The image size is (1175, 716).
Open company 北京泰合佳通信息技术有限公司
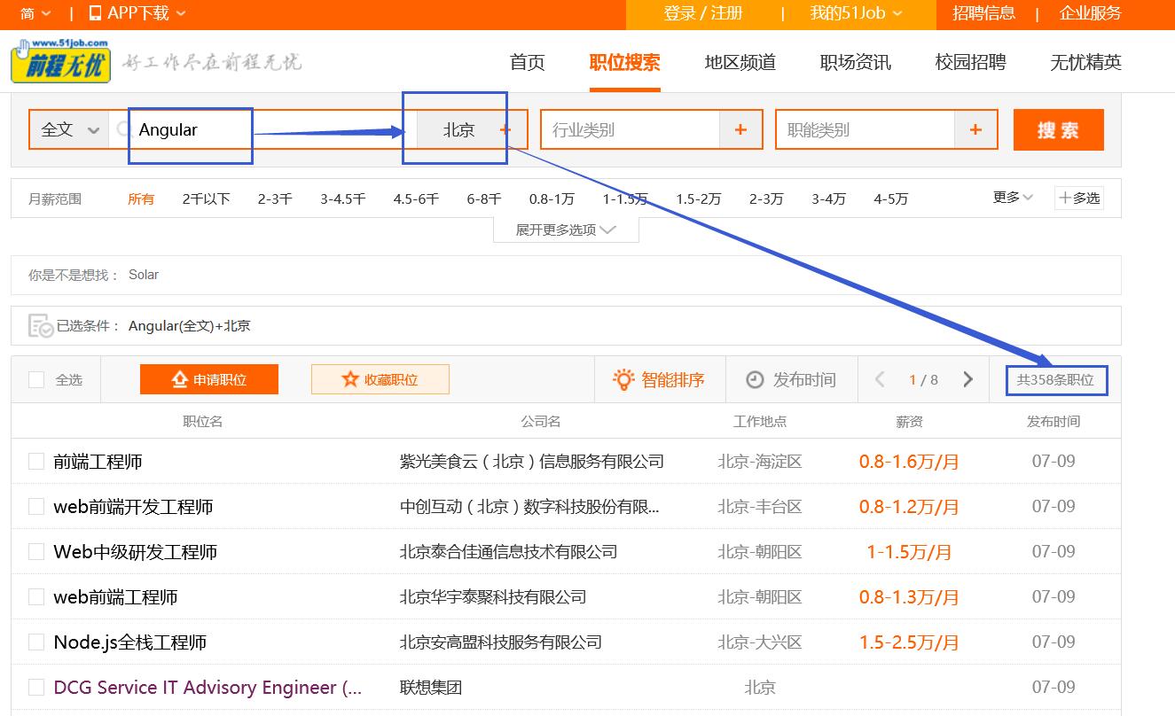click(x=508, y=552)
